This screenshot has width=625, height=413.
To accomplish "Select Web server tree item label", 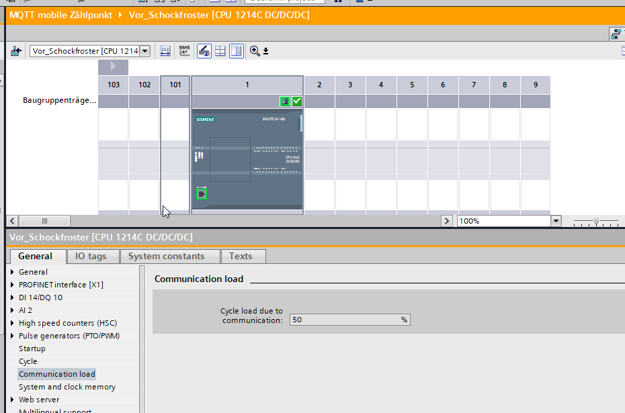I will (x=39, y=400).
